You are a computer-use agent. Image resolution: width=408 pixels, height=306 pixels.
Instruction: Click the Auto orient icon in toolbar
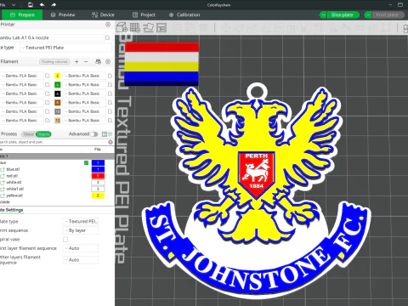pos(148,27)
